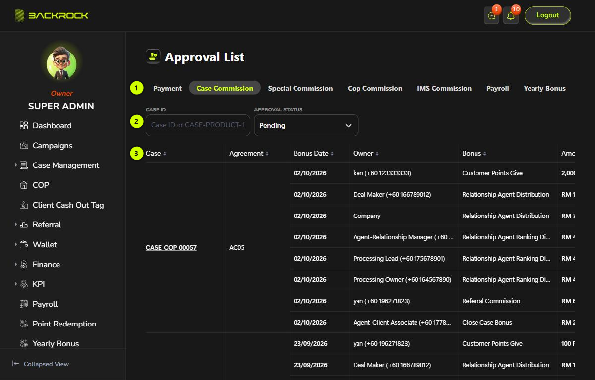
Task: Click the Point Redemption sidebar icon
Action: (24, 324)
